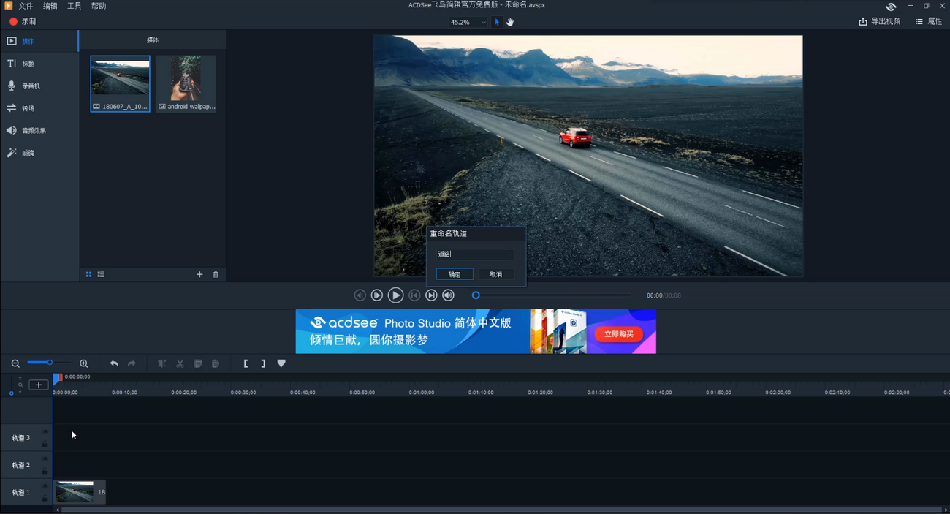Open the 帮助 menu

pos(99,6)
